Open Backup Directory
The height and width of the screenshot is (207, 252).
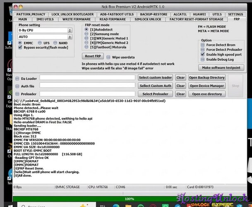207,77
